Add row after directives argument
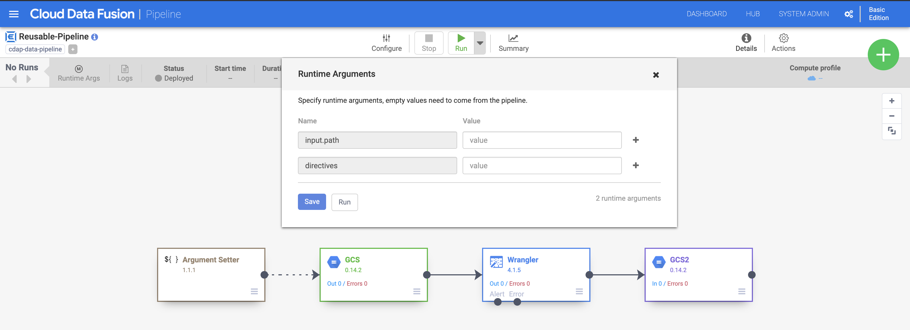 click(x=636, y=166)
